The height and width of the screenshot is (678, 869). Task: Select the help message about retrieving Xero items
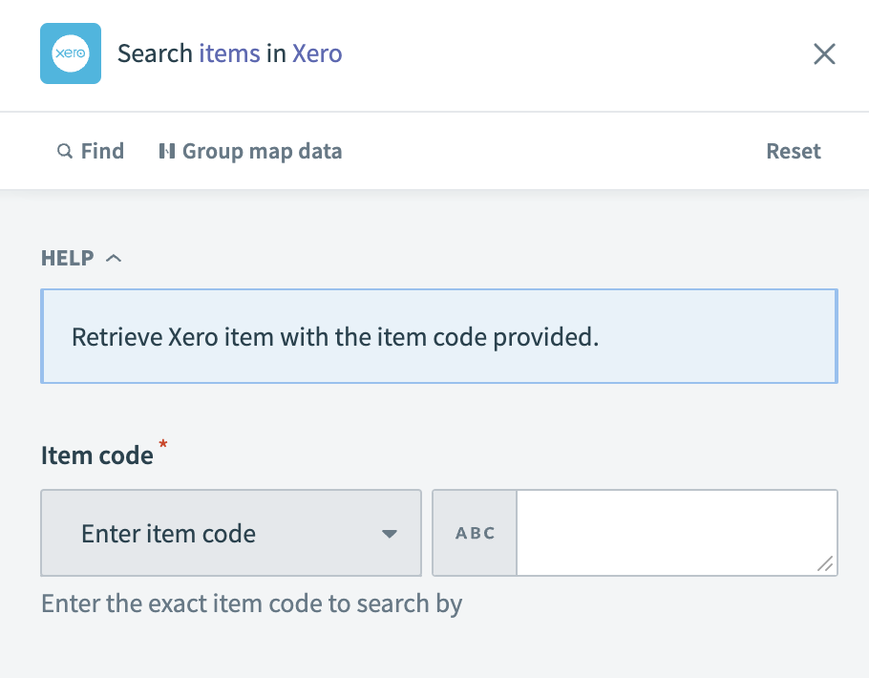[x=332, y=336]
